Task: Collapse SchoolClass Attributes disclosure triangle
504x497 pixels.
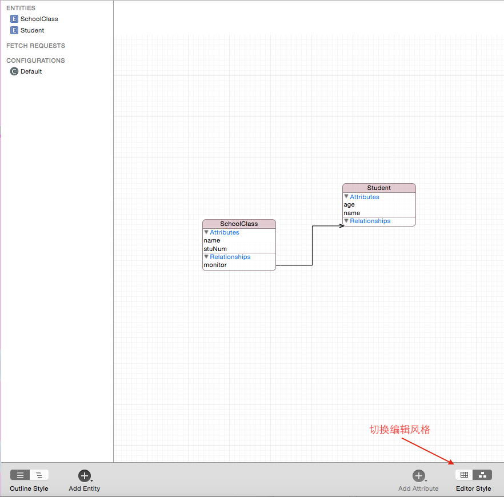Action: pos(206,232)
